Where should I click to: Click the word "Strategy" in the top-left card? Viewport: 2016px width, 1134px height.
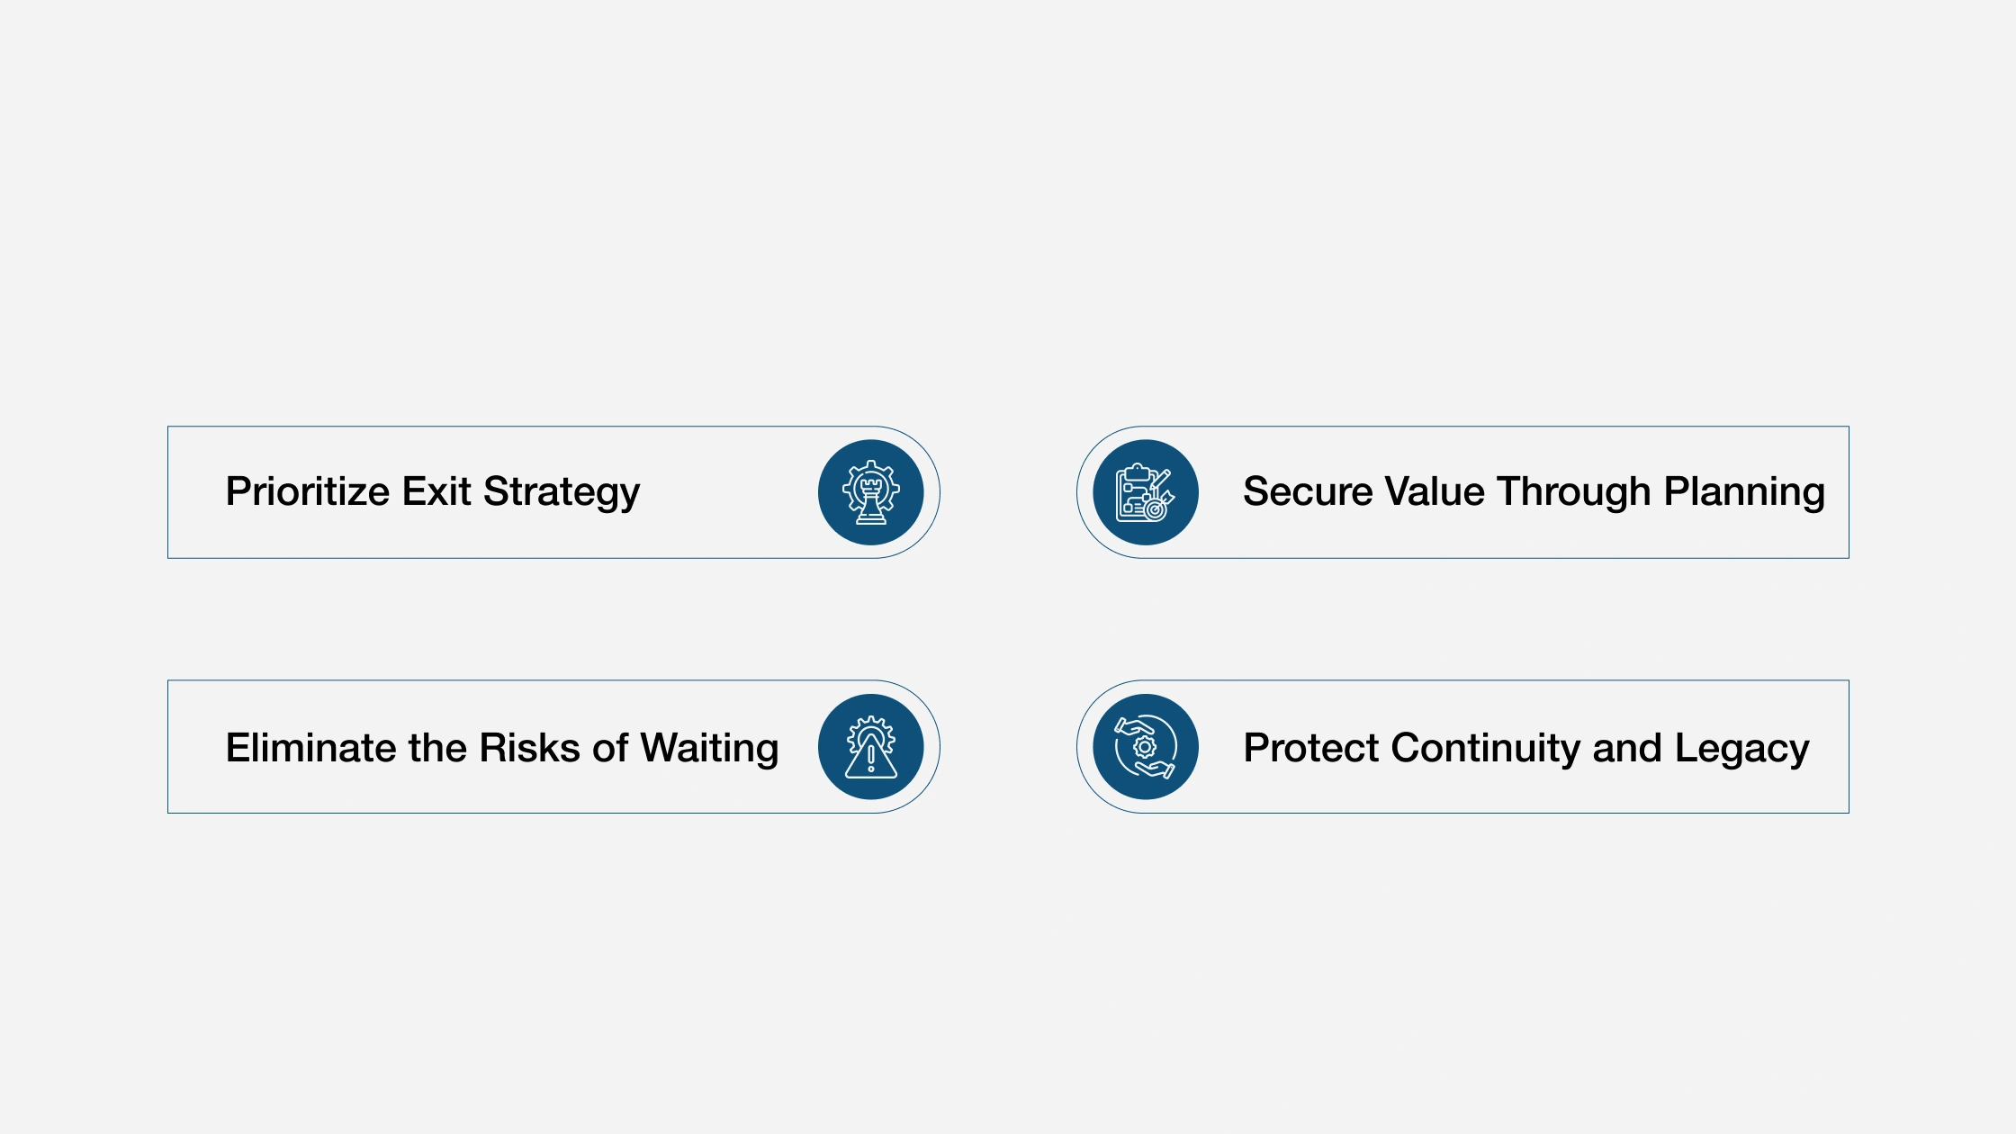(x=562, y=492)
